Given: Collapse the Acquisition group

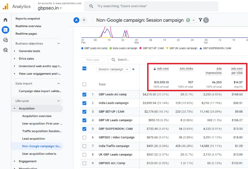Looking at the screenshot, I should pos(15,108).
